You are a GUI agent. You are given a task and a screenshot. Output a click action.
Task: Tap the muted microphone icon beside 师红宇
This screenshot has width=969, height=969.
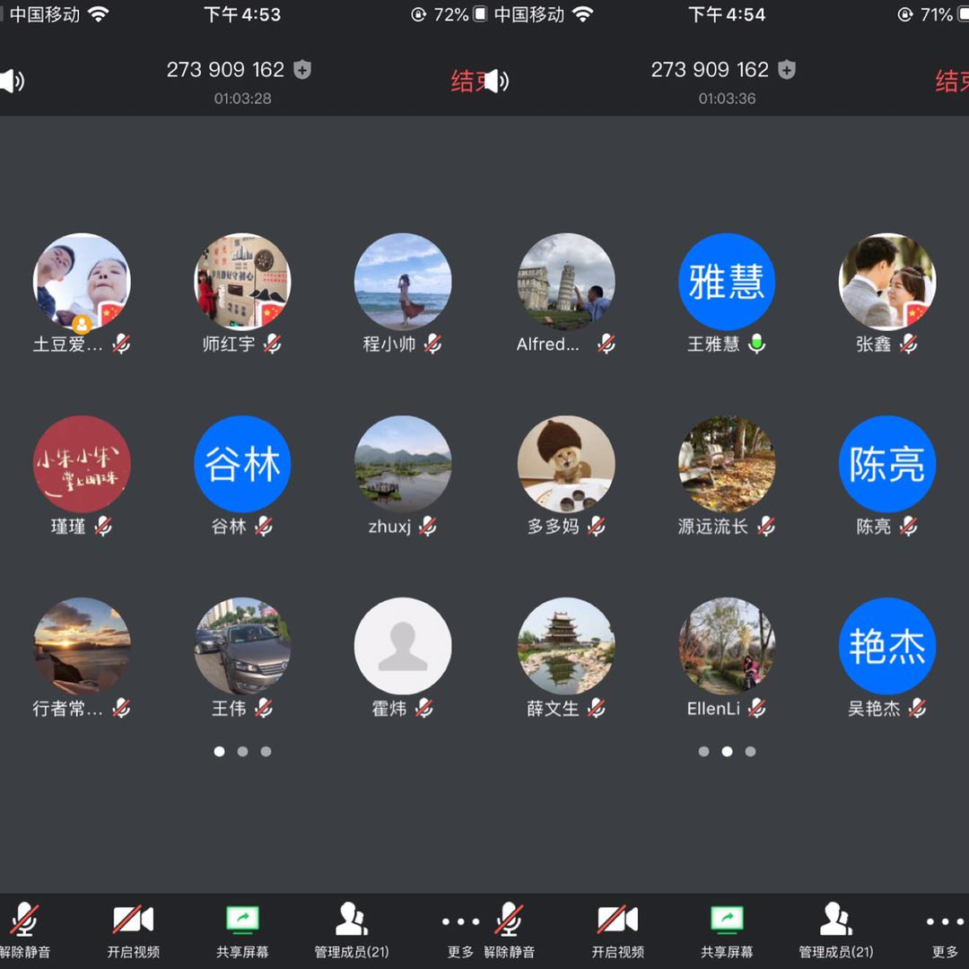point(272,344)
